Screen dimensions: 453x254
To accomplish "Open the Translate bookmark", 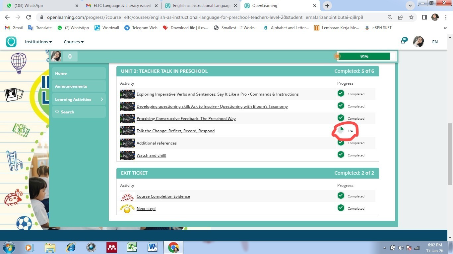I will (40, 28).
